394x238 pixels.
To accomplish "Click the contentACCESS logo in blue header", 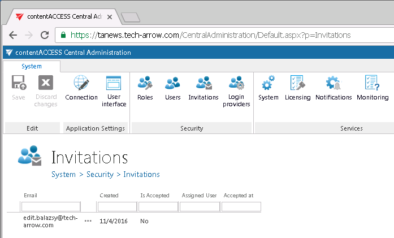I will tap(9, 52).
